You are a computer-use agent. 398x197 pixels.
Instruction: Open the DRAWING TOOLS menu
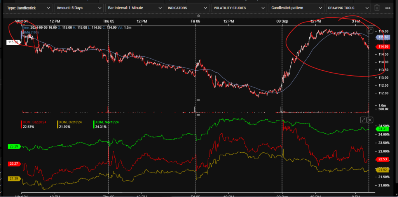point(348,8)
